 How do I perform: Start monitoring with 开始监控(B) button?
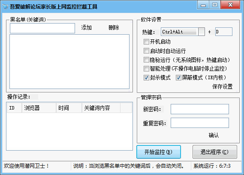pos(159,152)
